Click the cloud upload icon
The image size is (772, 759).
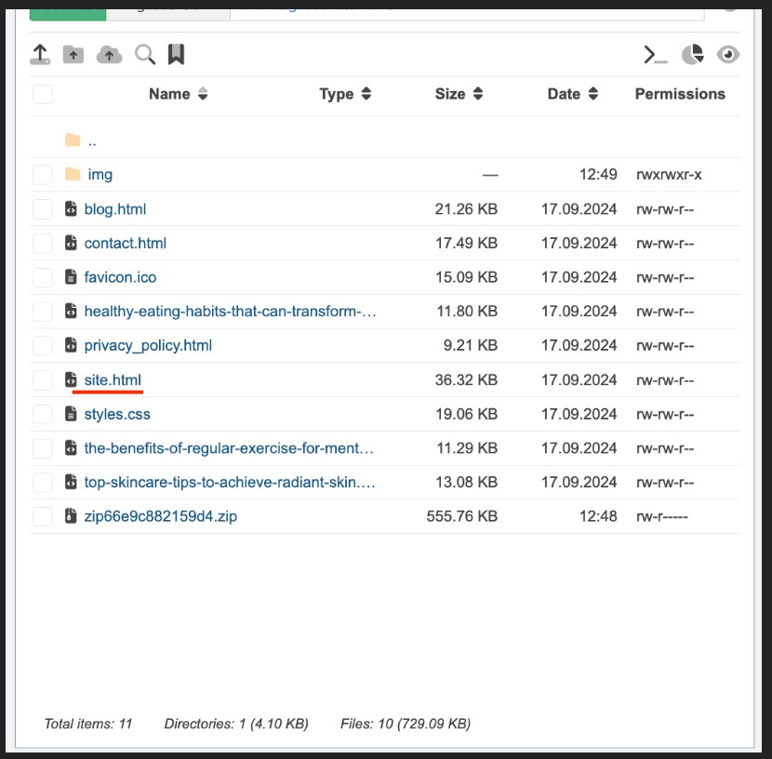(x=109, y=55)
